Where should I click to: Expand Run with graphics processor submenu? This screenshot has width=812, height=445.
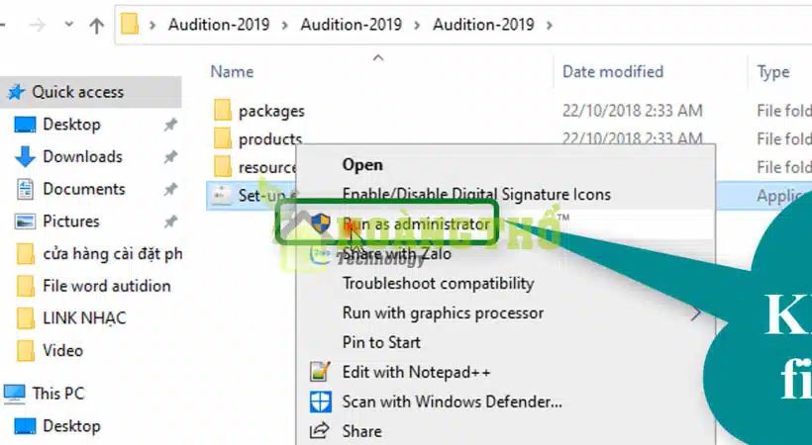click(696, 313)
